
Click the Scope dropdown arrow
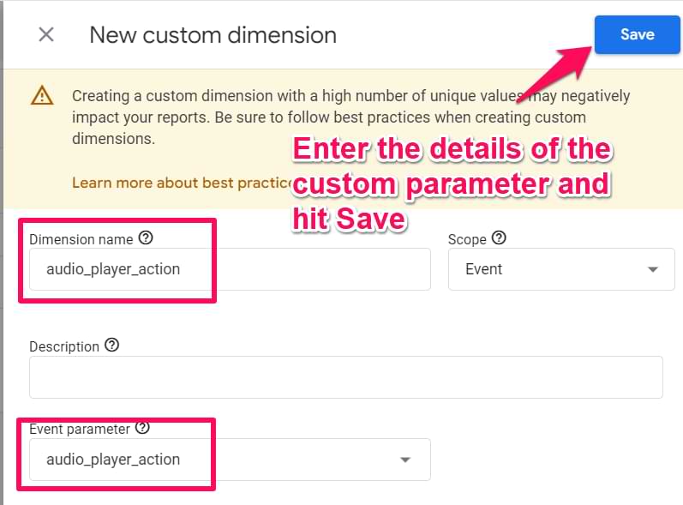click(652, 270)
